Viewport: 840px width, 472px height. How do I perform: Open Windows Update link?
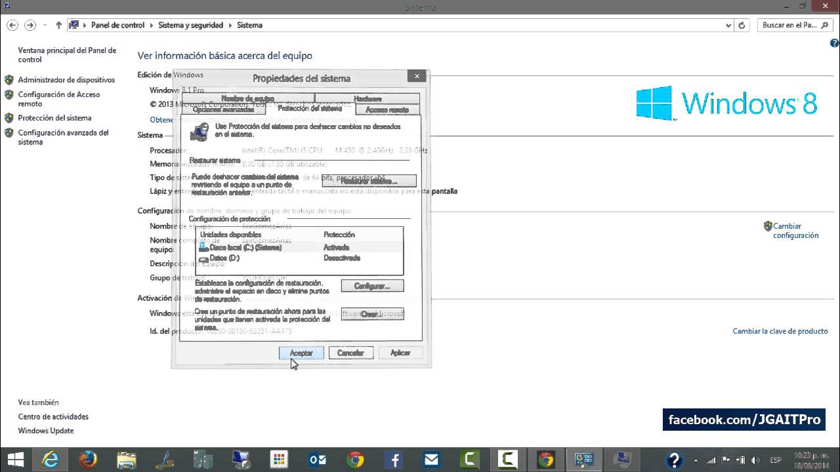46,431
